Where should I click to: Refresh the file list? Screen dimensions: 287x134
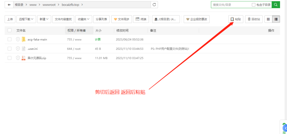tap(154, 5)
